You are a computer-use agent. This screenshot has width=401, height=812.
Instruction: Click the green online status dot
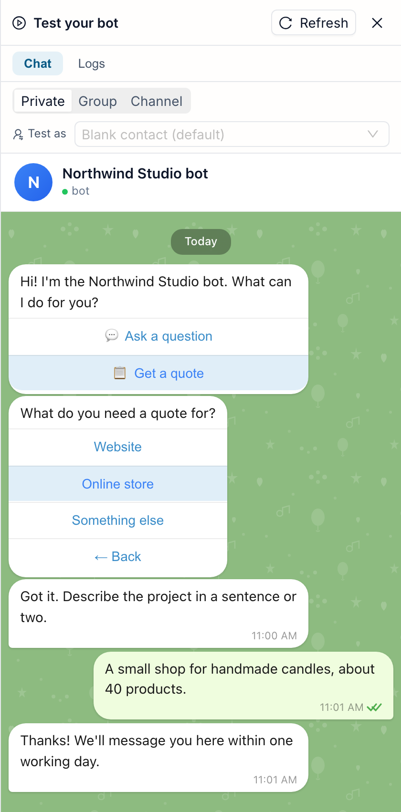(x=65, y=192)
